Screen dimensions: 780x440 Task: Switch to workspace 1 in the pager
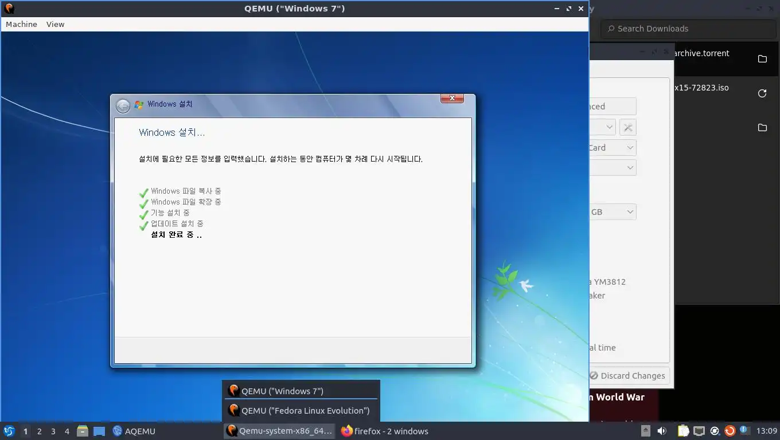(x=25, y=431)
